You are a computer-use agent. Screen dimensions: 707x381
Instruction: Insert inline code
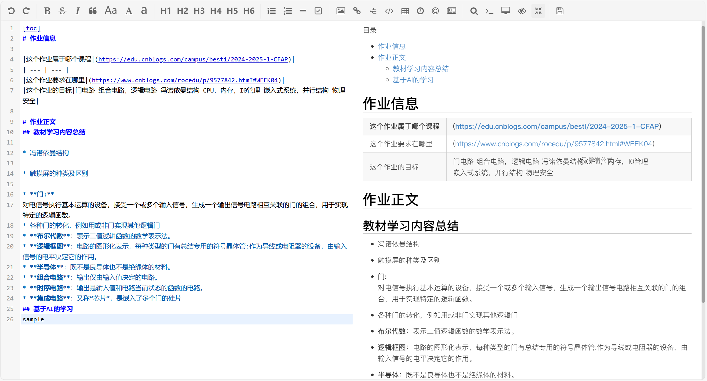[x=389, y=11]
